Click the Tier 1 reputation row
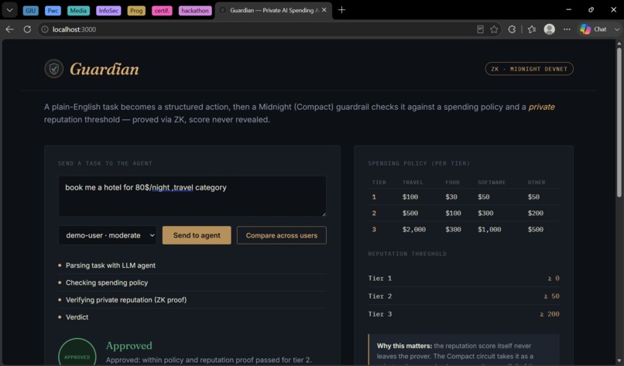Viewport: 624px width, 366px height. 464,279
